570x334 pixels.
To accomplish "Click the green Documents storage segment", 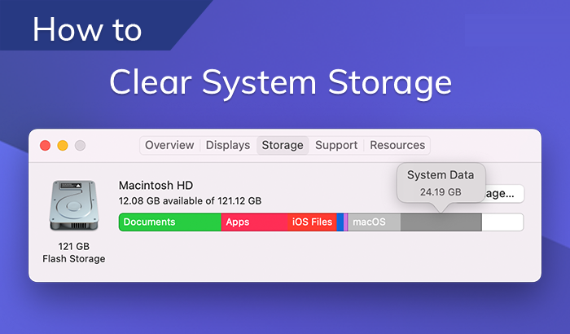I will [x=170, y=222].
